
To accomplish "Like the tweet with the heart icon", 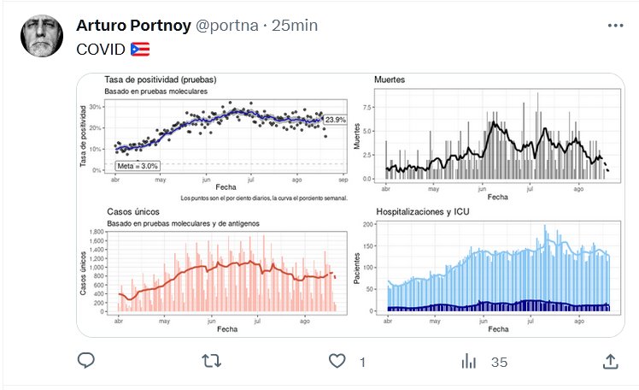I will point(338,362).
